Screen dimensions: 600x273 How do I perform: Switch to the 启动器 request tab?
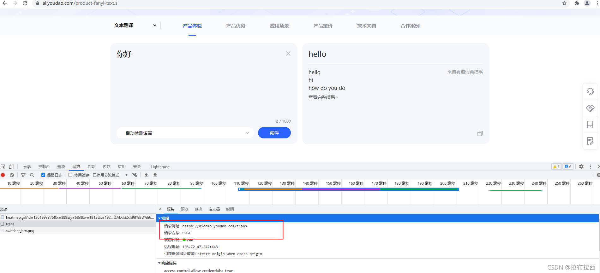coord(214,209)
